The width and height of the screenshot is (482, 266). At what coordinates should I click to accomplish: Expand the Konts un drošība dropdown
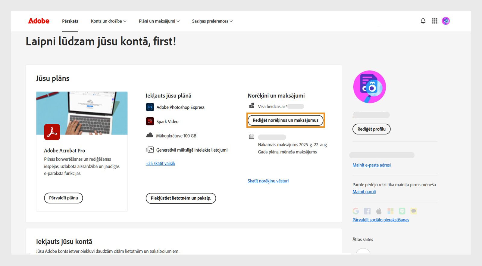[109, 21]
